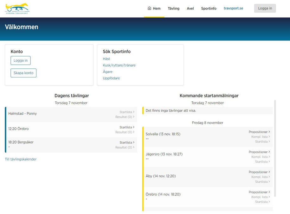The width and height of the screenshot is (290, 214).
Task: Open Startlista for 18:20 Bergsåker race
Action: pyautogui.click(x=127, y=142)
